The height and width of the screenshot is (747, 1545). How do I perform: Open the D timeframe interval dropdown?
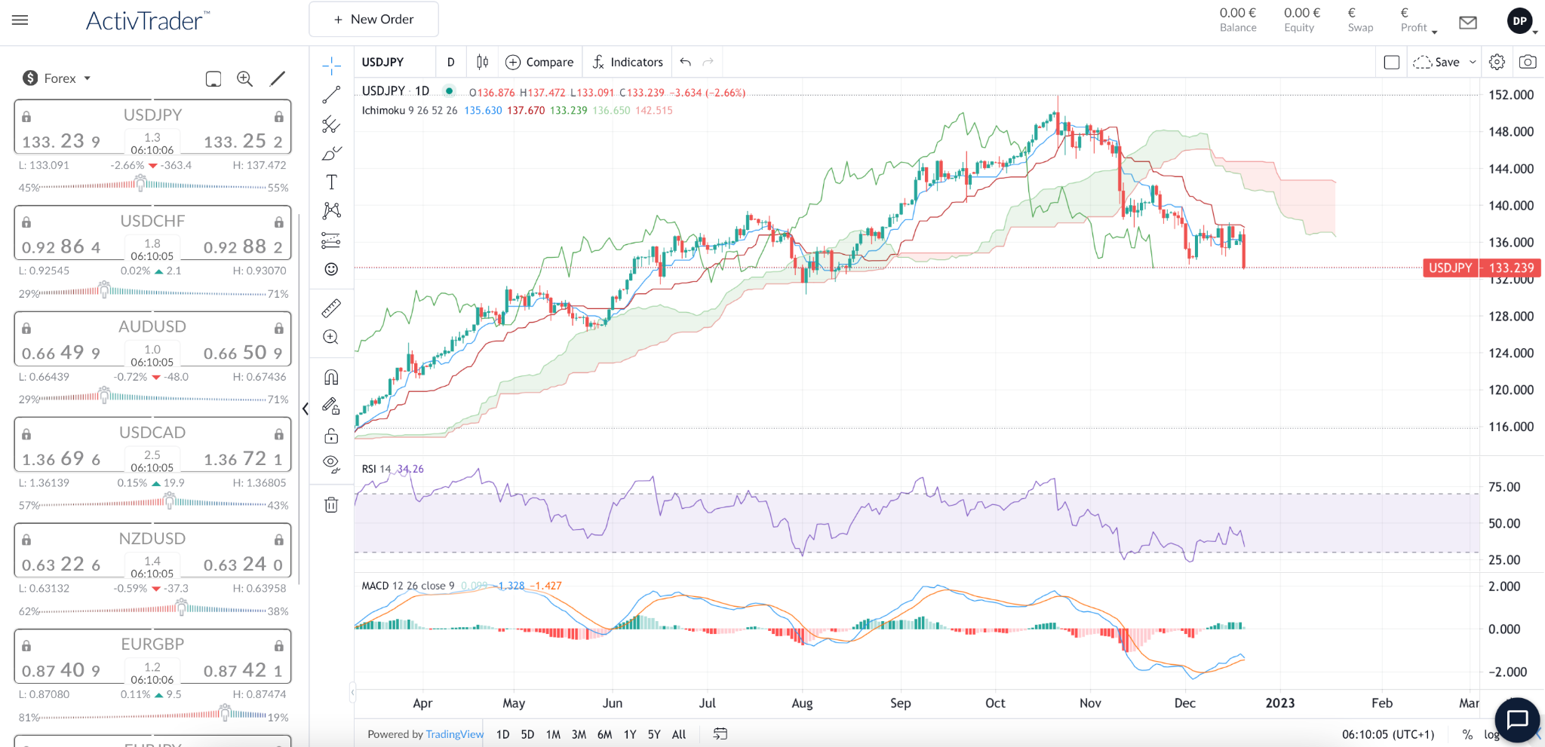pyautogui.click(x=451, y=62)
